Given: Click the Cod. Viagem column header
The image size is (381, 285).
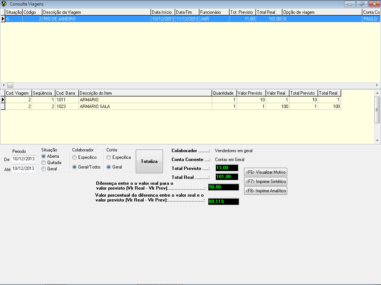Looking at the screenshot, I should tap(19, 93).
